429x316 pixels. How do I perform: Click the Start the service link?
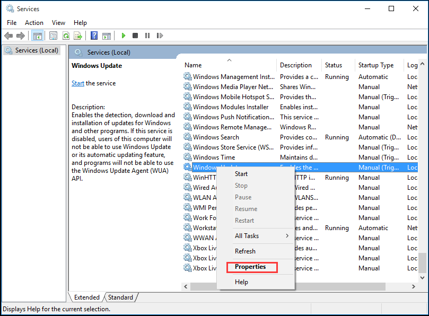(77, 83)
